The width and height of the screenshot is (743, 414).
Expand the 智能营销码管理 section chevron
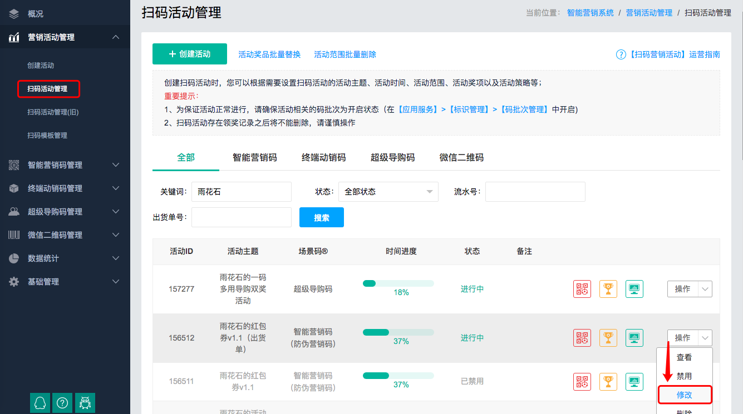[116, 165]
